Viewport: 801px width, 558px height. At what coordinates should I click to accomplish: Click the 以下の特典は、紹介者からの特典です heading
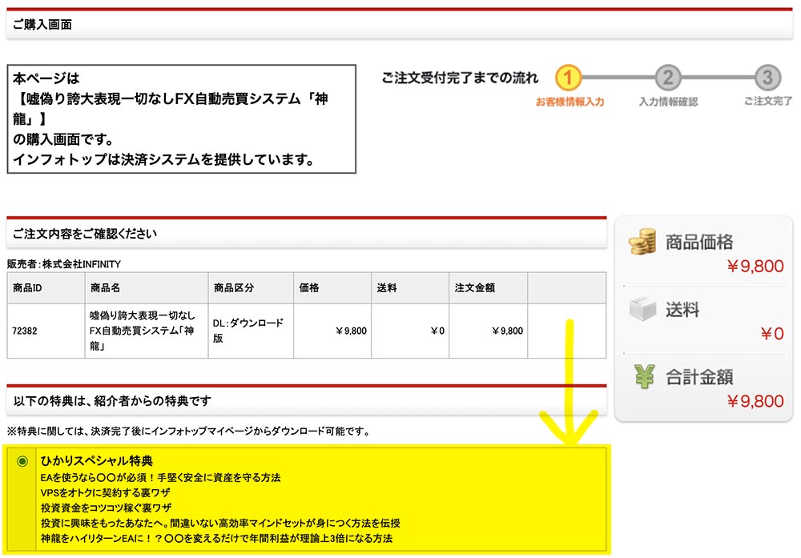pyautogui.click(x=112, y=401)
